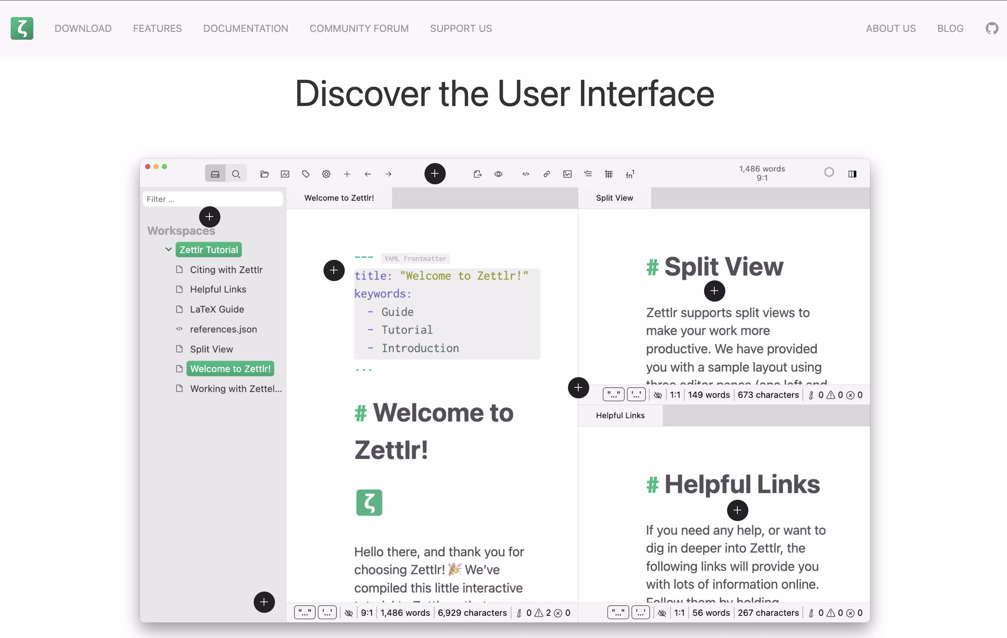1007x638 pixels.
Task: Click the pomodoro progress circle
Action: 829,172
